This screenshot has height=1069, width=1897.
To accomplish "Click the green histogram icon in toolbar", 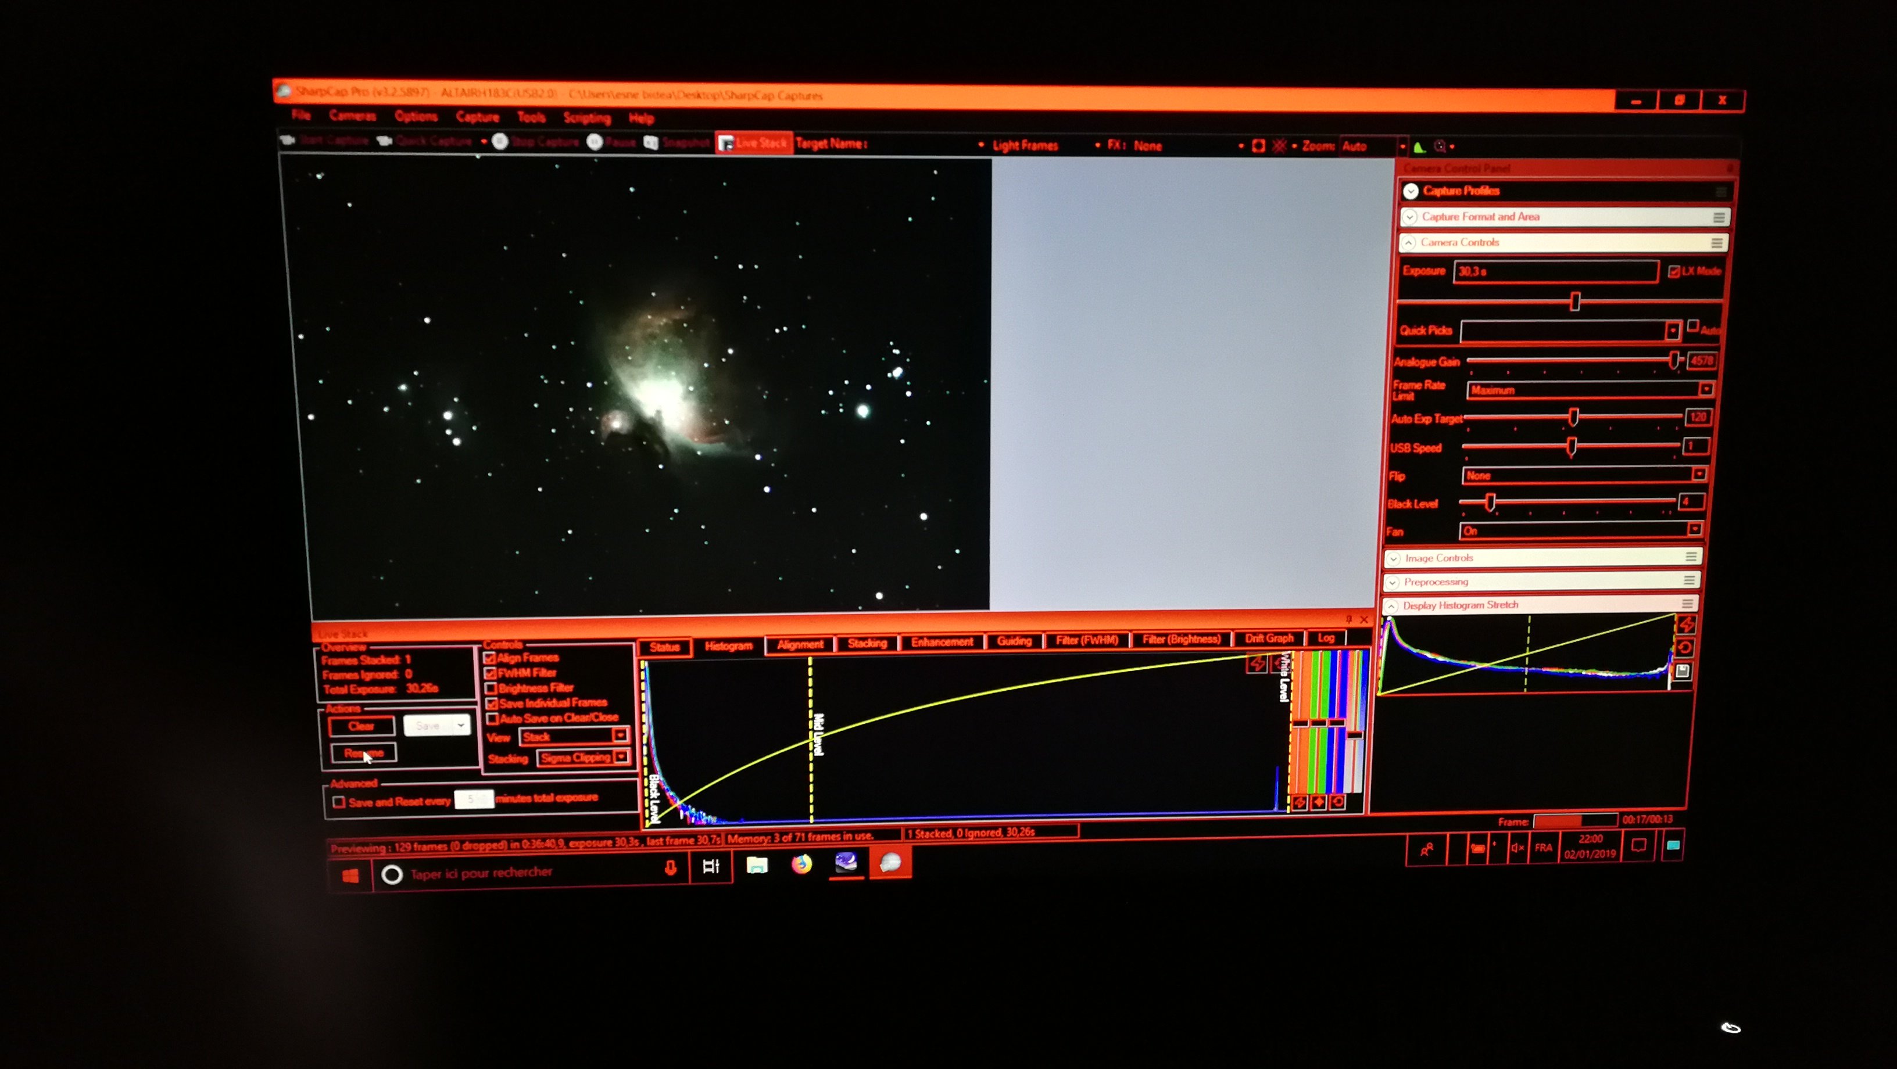I will point(1420,146).
